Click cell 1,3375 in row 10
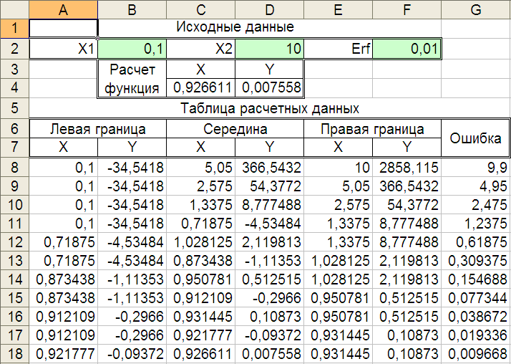The height and width of the screenshot is (364, 511). tap(200, 204)
